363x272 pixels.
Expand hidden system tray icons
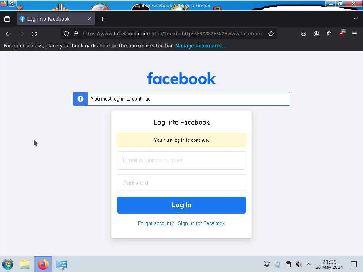(309, 264)
